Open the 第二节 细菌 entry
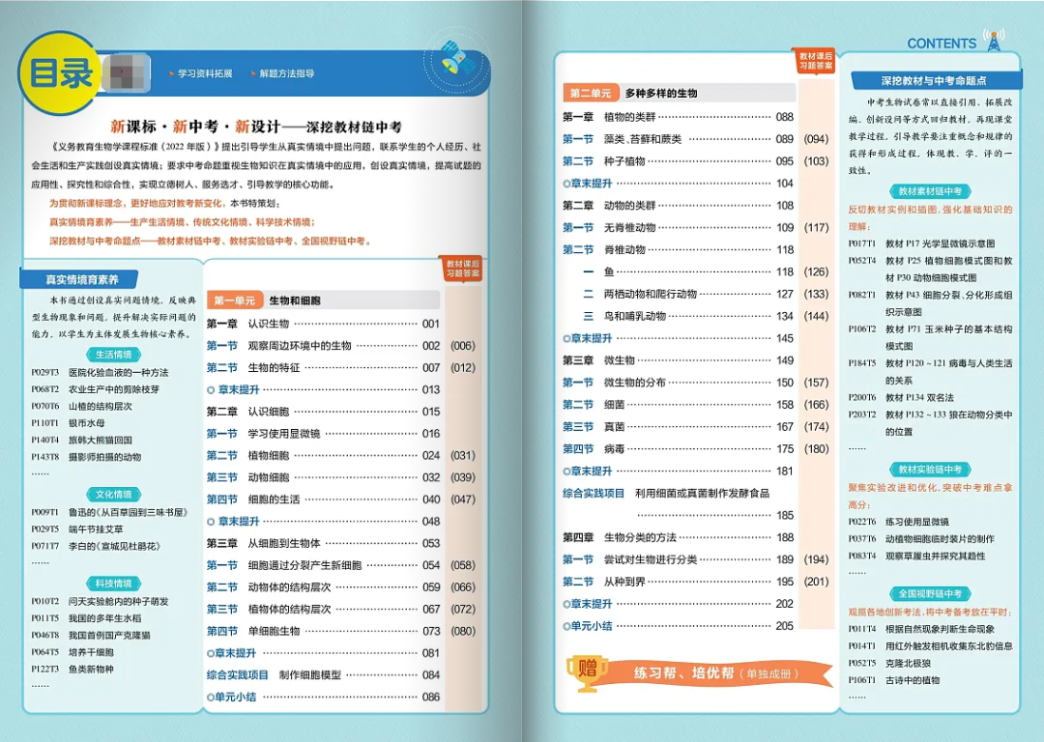The image size is (1044, 742). click(x=678, y=405)
